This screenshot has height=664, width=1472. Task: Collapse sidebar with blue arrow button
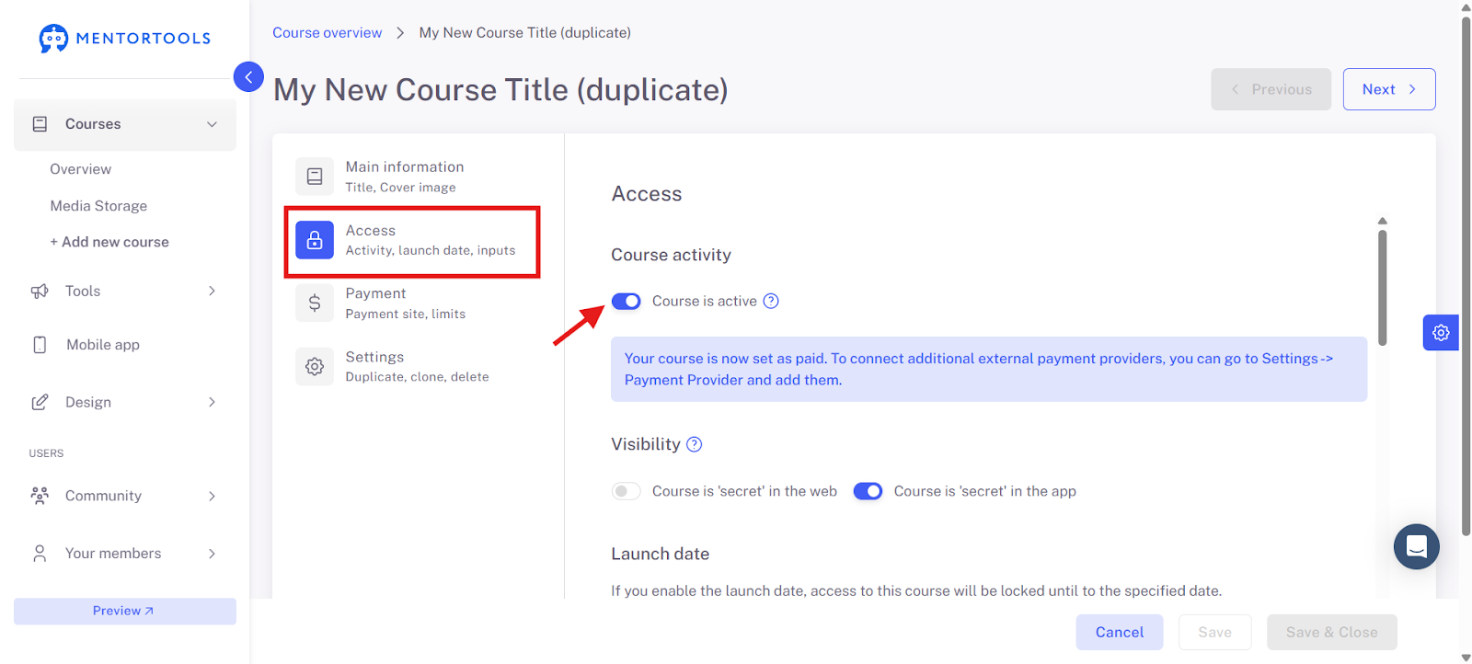click(248, 76)
